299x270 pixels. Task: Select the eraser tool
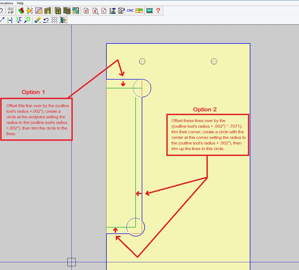(37, 20)
